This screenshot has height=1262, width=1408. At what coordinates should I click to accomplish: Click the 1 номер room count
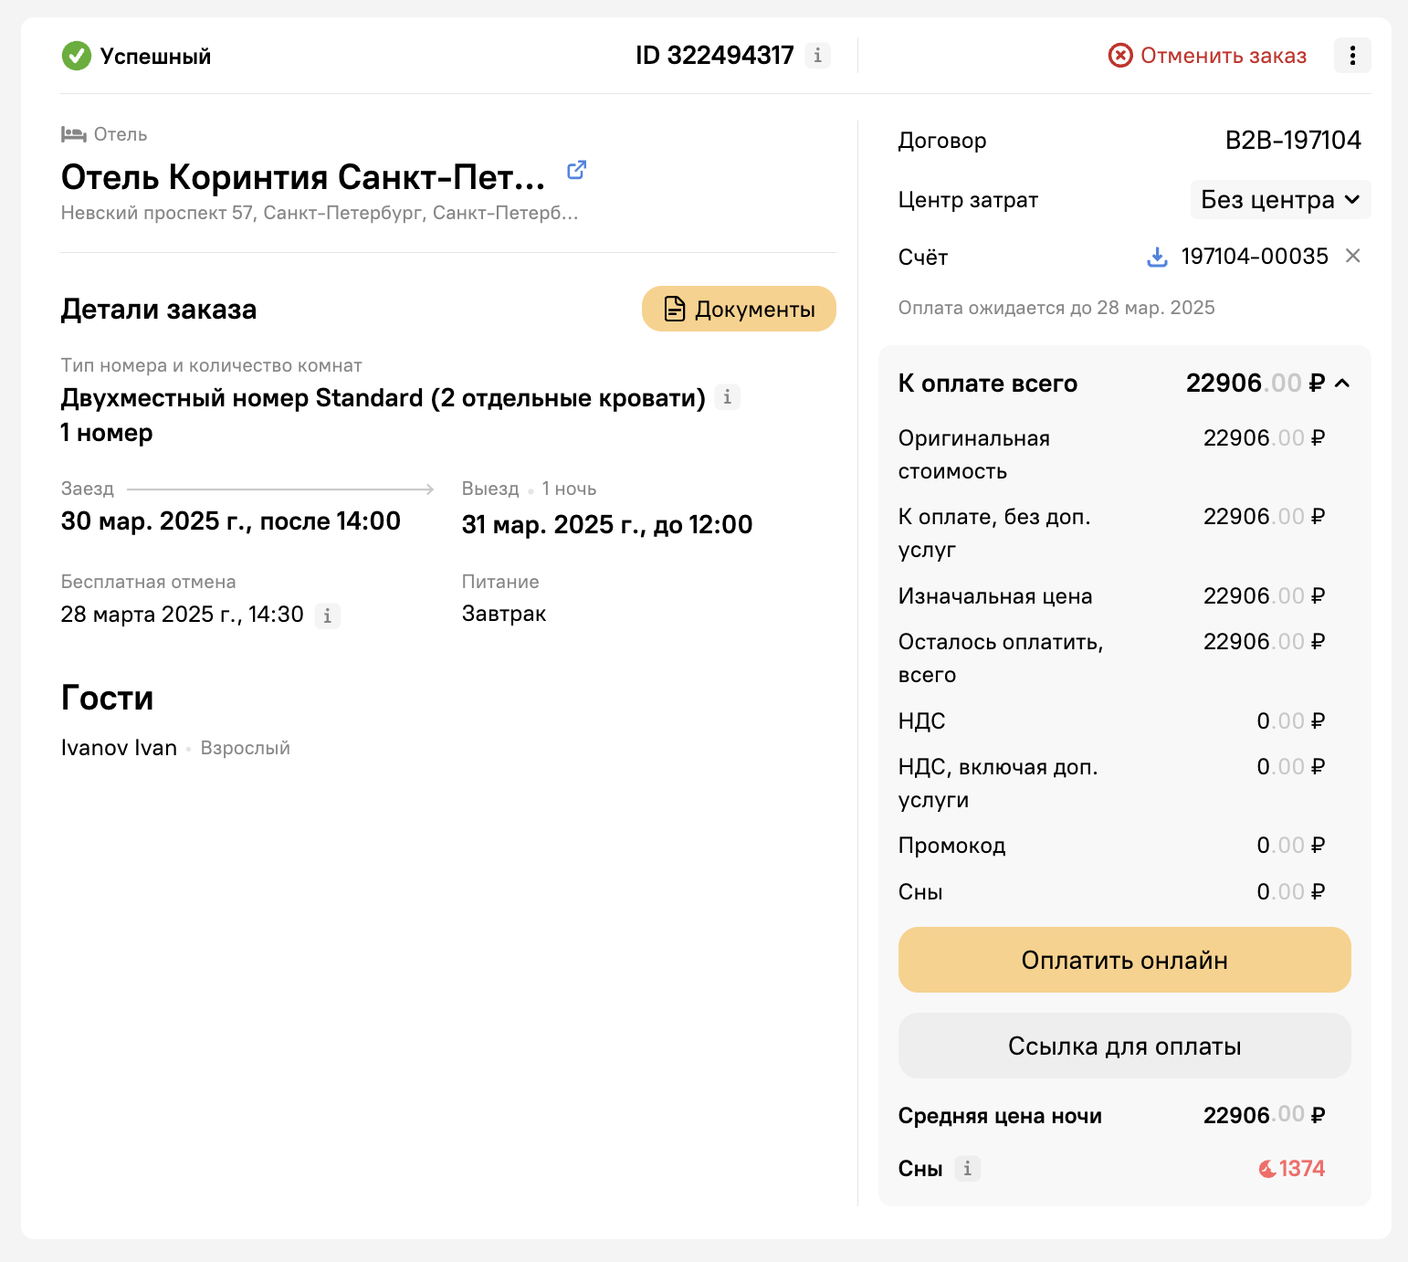[x=107, y=433]
